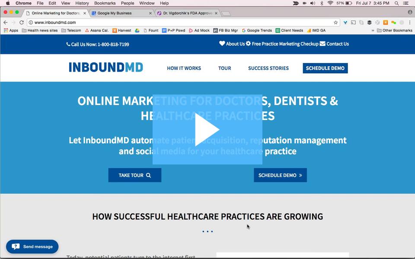415x259 pixels.
Task: Close the Google My Business tab
Action: pyautogui.click(x=150, y=13)
